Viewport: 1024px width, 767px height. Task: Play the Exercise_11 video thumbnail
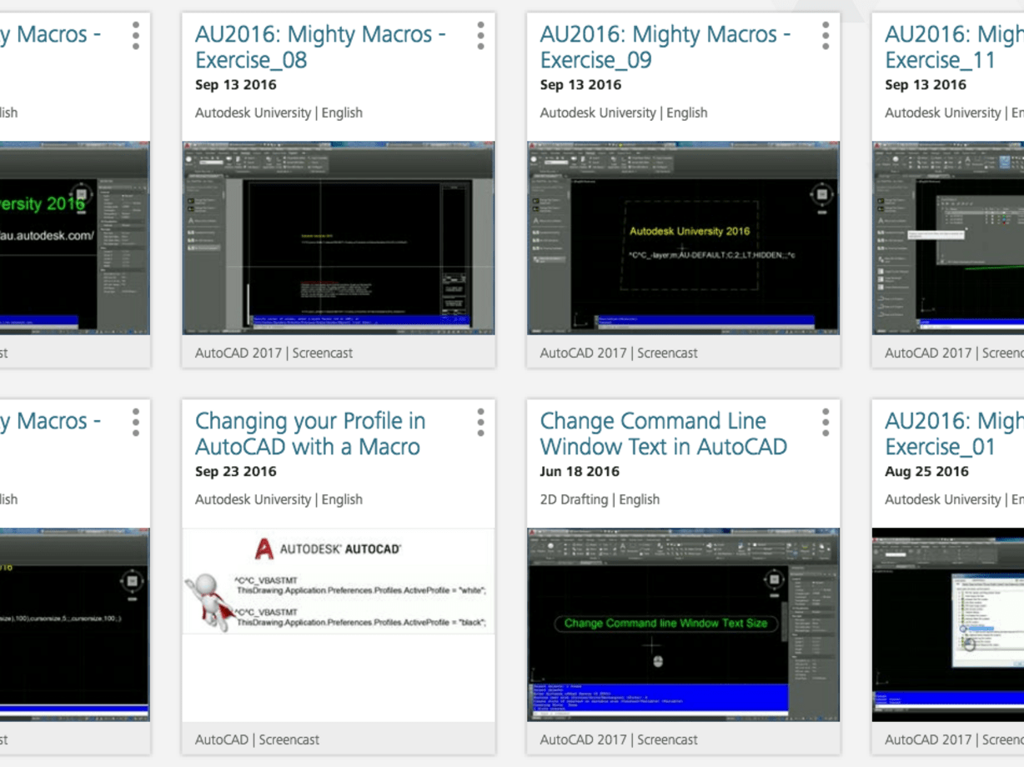tap(948, 238)
